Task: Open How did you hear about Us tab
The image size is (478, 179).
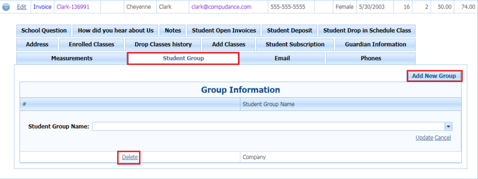Action: pos(116,31)
